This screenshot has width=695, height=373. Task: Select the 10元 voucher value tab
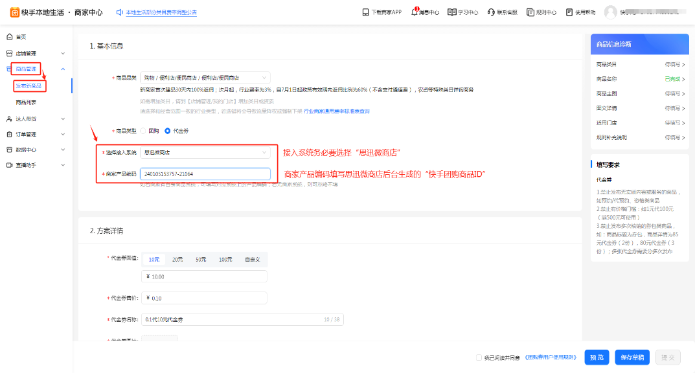click(154, 260)
